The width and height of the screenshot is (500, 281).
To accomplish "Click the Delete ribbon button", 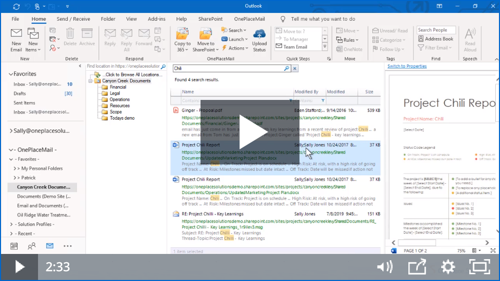I will tap(70, 37).
